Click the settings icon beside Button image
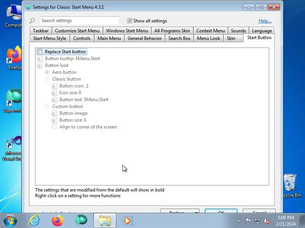This screenshot has width=305, height=228. (x=54, y=113)
